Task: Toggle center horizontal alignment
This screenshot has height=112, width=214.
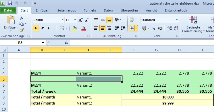Action: point(103,28)
